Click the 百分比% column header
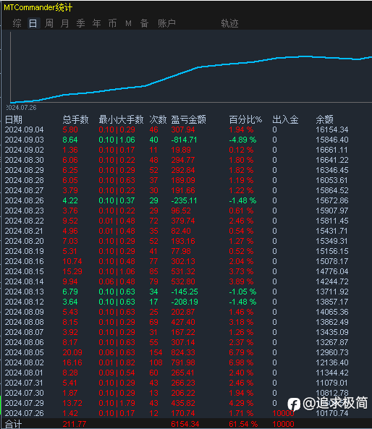 (x=245, y=119)
